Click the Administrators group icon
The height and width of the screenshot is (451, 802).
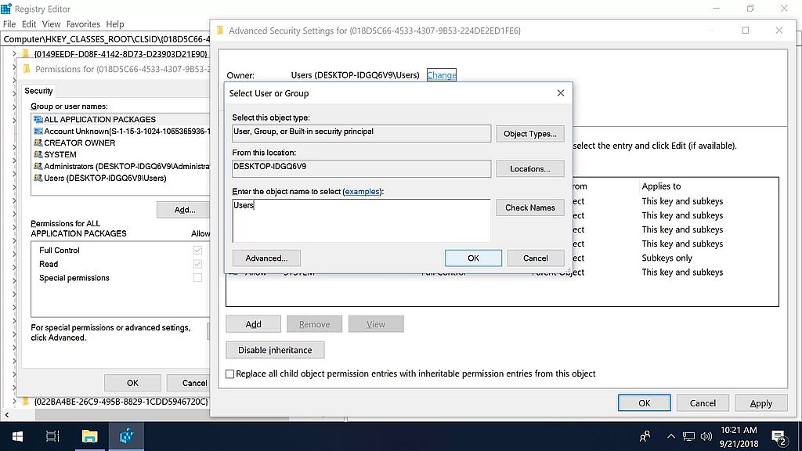(38, 166)
